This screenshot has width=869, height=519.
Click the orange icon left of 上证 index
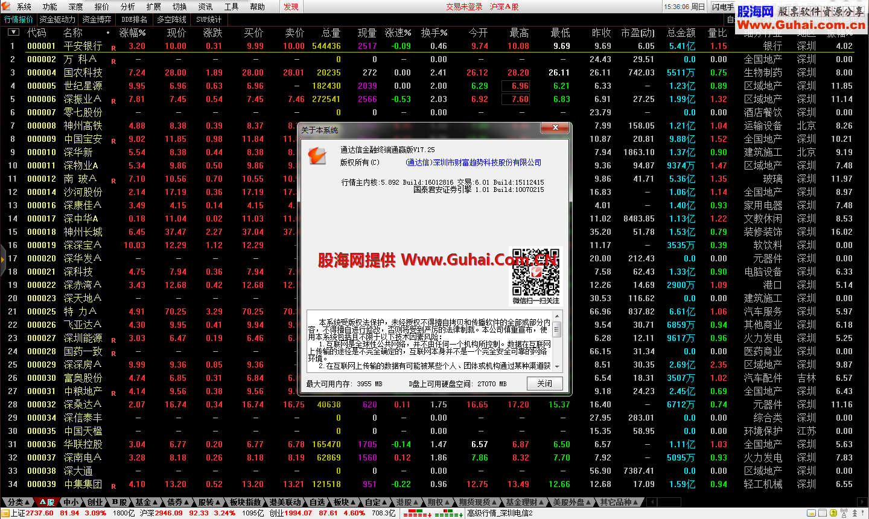coord(5,513)
